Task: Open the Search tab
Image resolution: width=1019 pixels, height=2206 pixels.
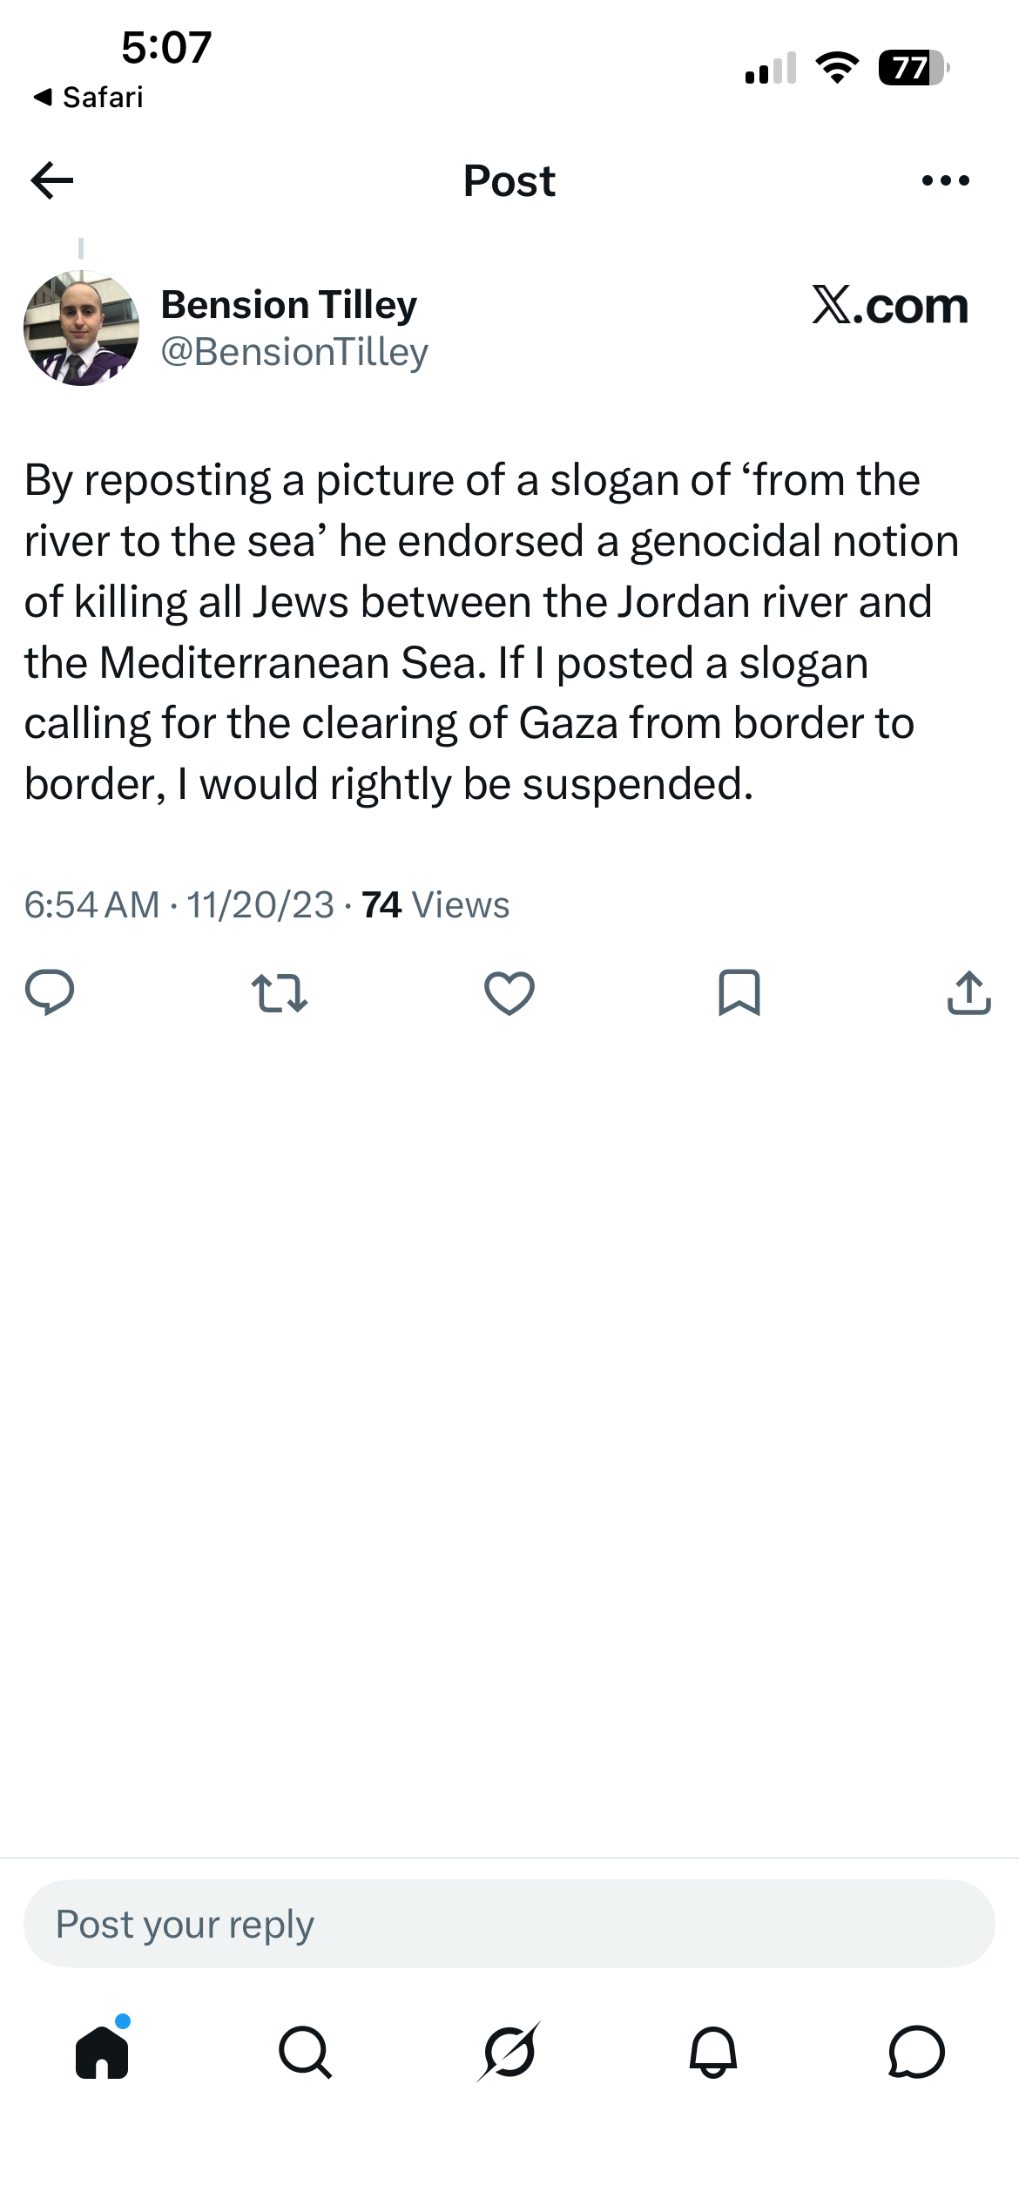Action: [305, 2053]
